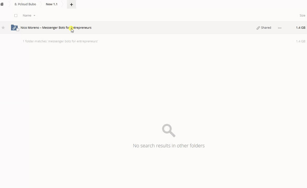The image size is (307, 188).
Task: Open the three-dot actions menu
Action: click(280, 28)
